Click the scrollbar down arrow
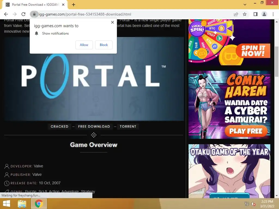279x209 pixels. click(277, 196)
